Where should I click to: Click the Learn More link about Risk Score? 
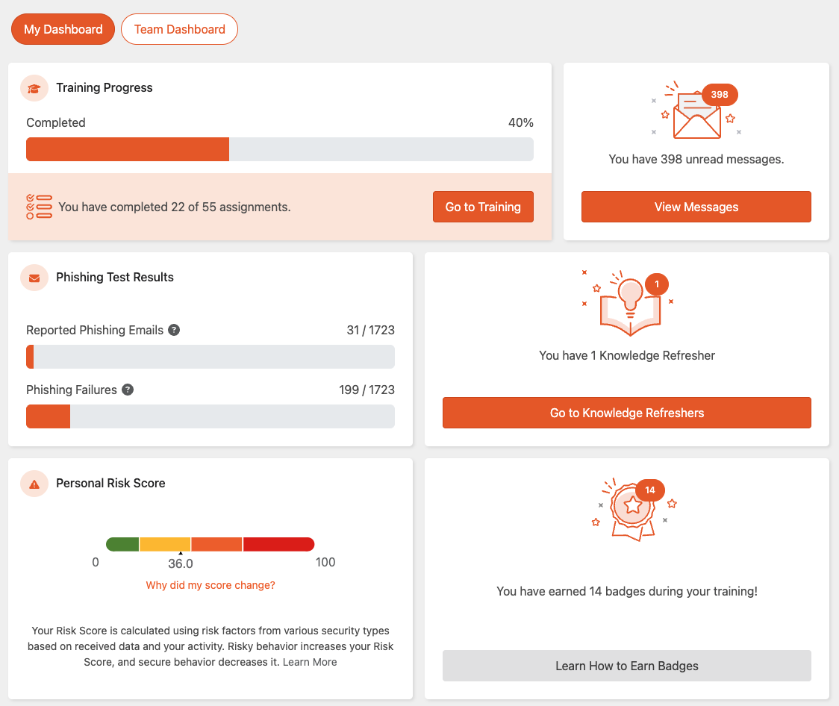pyautogui.click(x=309, y=661)
